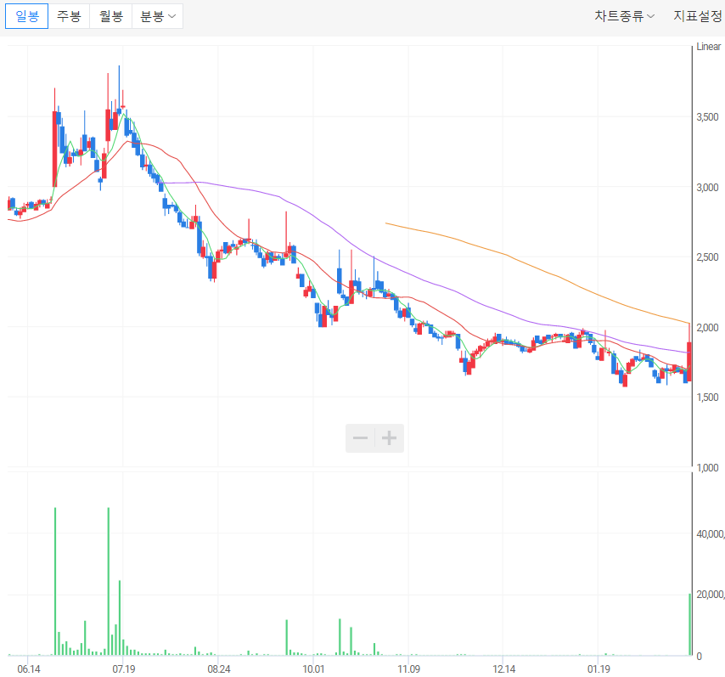Open the 차트종류 chart type dropdown
Screen dimensions: 725x677
tap(624, 16)
